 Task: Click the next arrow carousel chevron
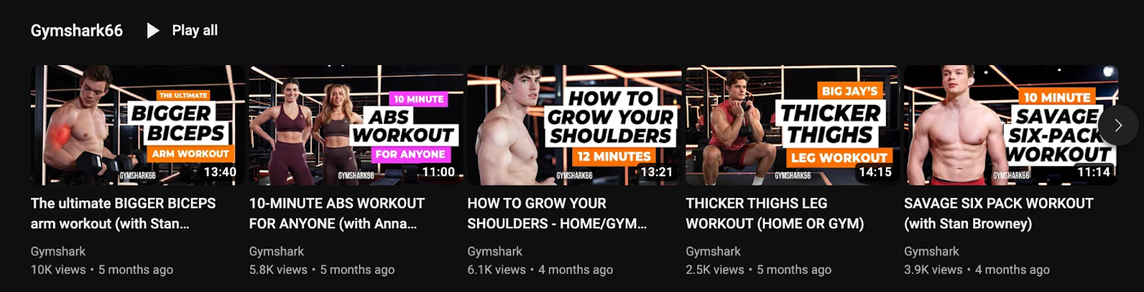pyautogui.click(x=1118, y=125)
